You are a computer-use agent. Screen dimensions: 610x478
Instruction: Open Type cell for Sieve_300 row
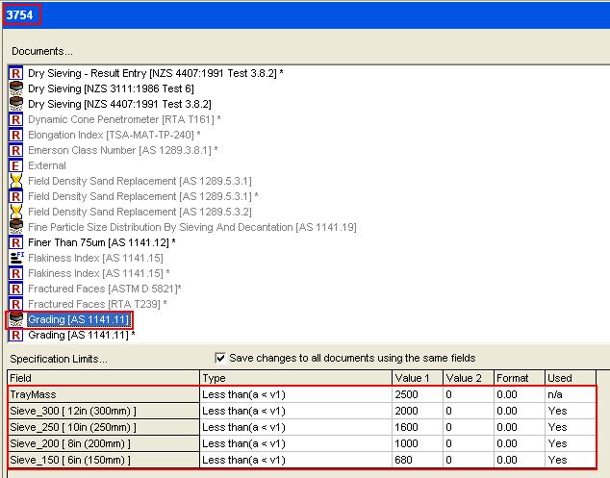[294, 411]
